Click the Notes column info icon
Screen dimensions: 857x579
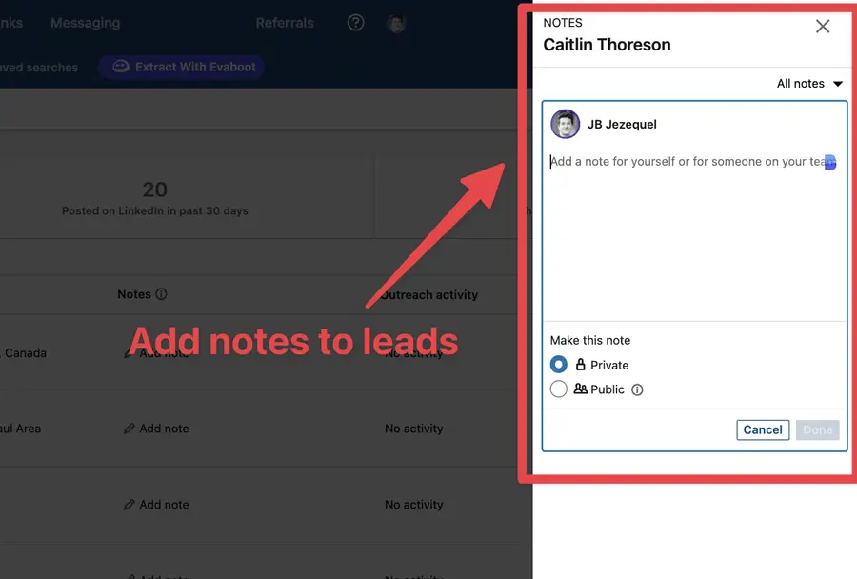click(x=159, y=294)
